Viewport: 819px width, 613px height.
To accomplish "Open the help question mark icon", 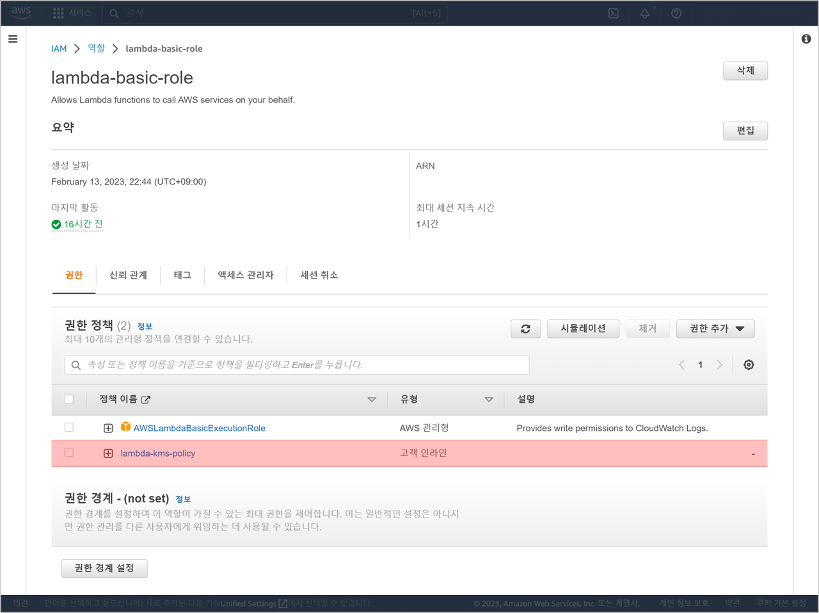I will pos(676,13).
